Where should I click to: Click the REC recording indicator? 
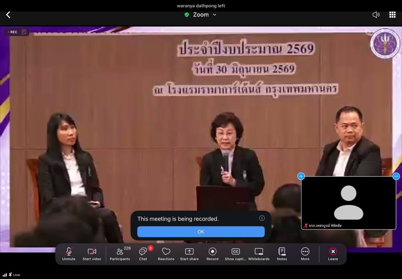pyautogui.click(x=13, y=32)
